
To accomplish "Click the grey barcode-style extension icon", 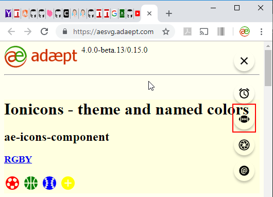I will point(221,32).
